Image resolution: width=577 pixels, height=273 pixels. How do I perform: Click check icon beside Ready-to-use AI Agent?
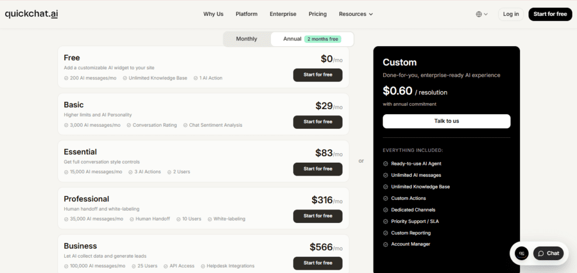pos(385,164)
